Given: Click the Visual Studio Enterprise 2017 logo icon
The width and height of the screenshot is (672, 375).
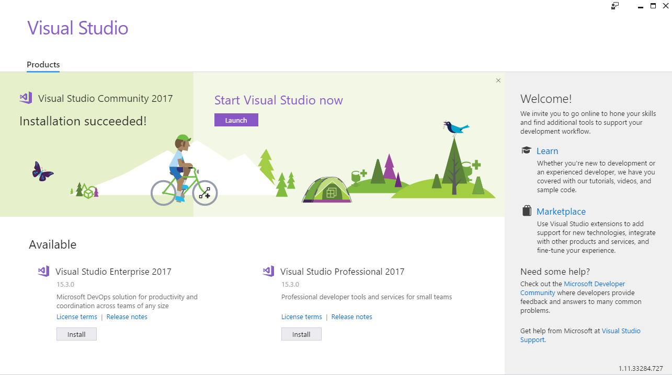Looking at the screenshot, I should coord(43,271).
